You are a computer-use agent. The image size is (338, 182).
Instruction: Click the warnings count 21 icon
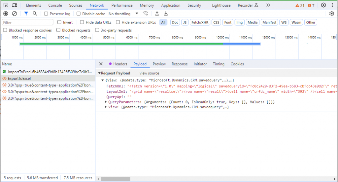[x=300, y=5]
